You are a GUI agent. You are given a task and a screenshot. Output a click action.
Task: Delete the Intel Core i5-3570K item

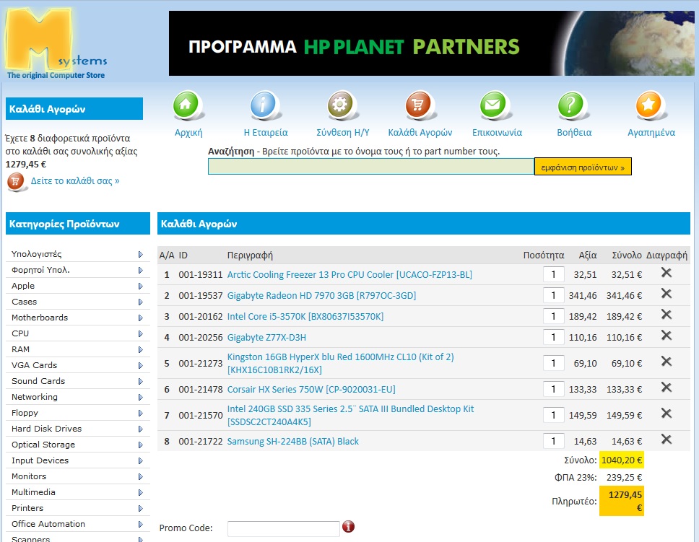click(666, 315)
